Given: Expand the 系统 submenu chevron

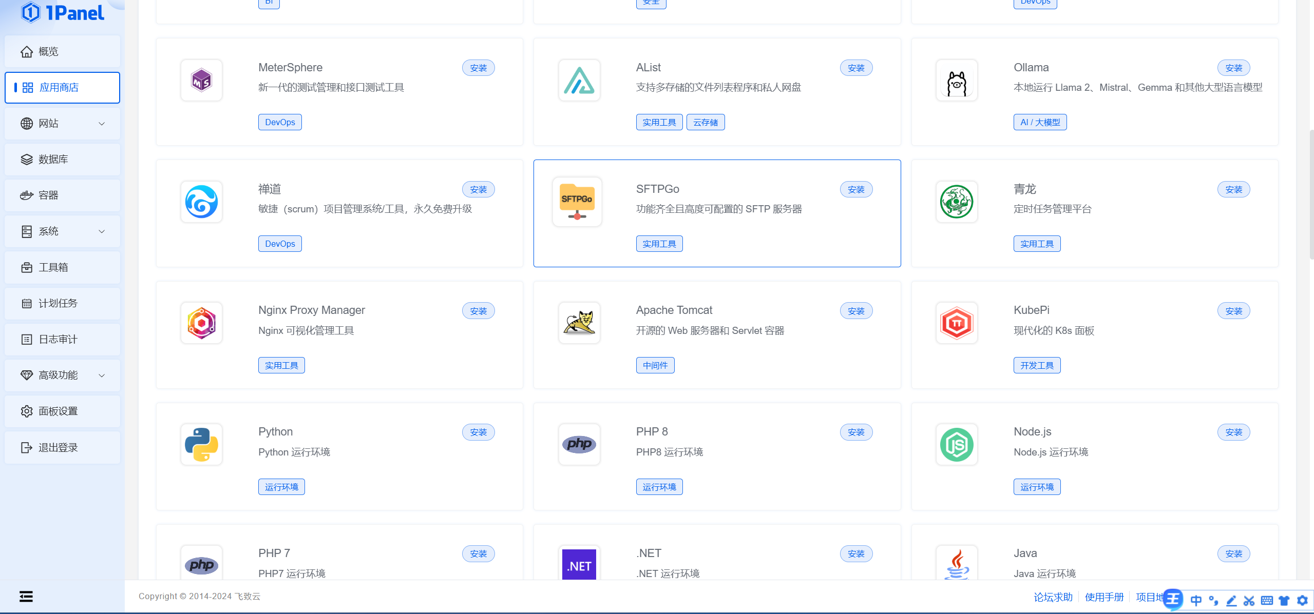Looking at the screenshot, I should 102,231.
